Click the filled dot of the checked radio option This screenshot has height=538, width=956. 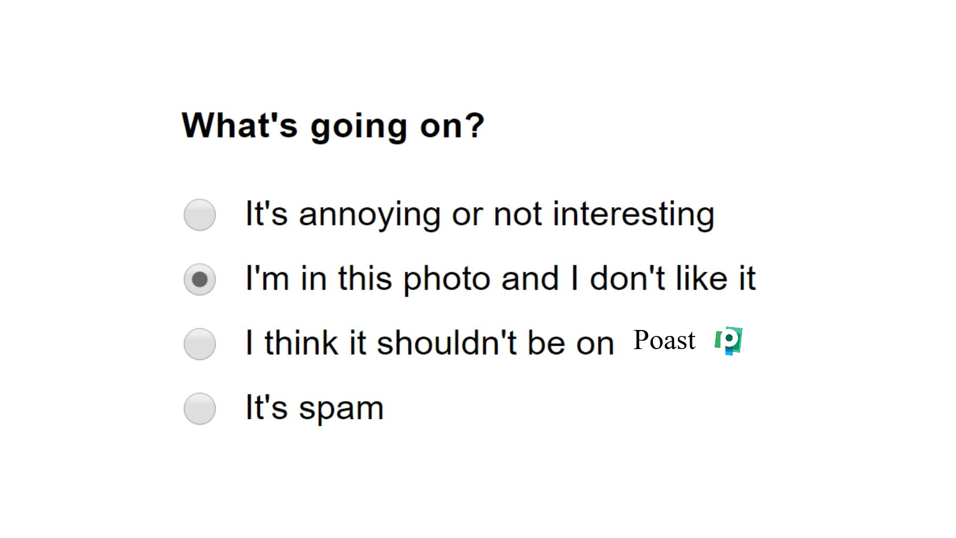[200, 279]
